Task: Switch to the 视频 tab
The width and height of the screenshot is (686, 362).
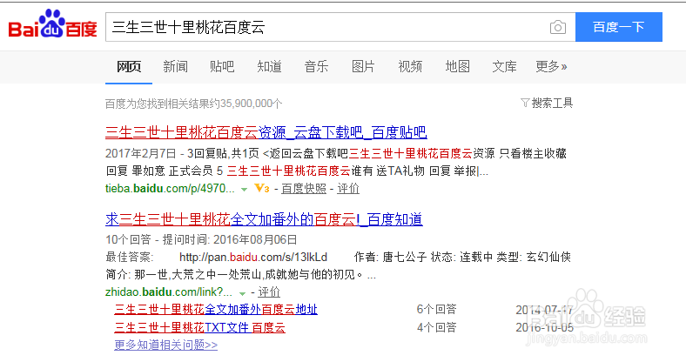Action: click(x=410, y=67)
